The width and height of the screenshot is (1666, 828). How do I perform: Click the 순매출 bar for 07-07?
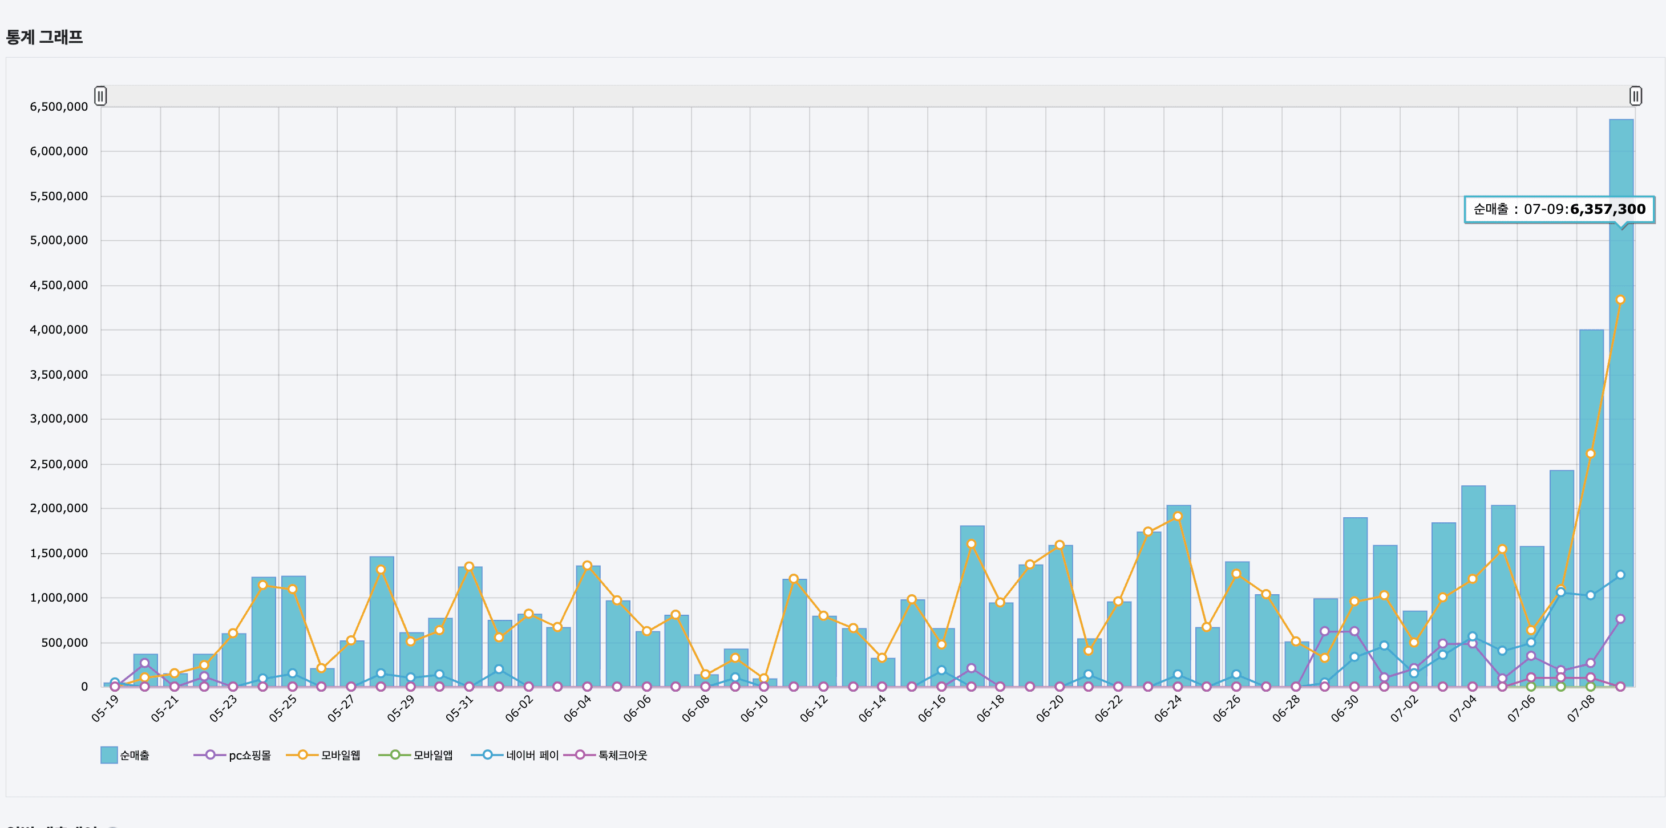point(1561,578)
